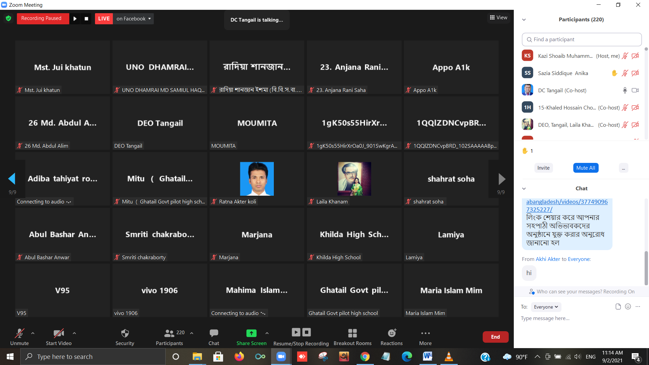
Task: Click the green Share Screen icon
Action: pos(251,333)
